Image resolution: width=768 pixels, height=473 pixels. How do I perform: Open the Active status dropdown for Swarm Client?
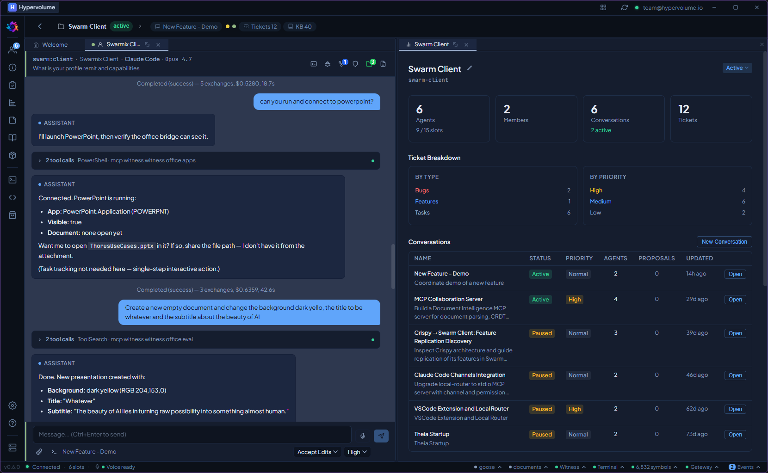(x=737, y=68)
